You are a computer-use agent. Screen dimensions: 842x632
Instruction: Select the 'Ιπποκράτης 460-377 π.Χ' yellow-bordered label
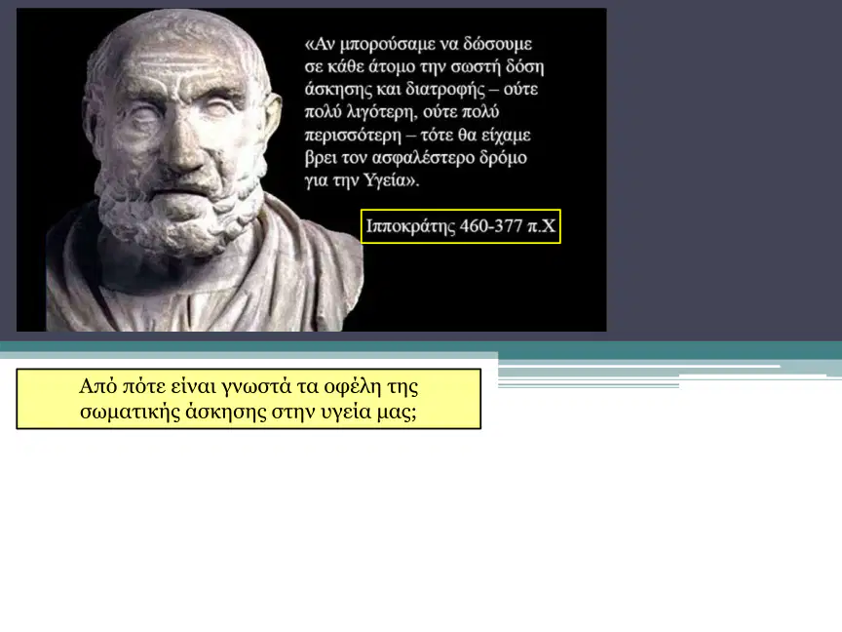pos(461,226)
